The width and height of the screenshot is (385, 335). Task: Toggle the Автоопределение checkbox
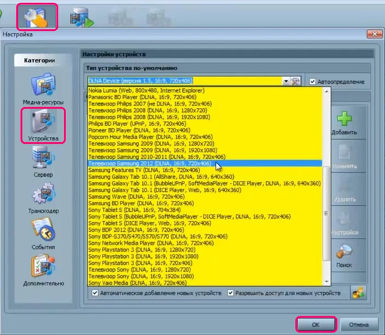point(312,82)
